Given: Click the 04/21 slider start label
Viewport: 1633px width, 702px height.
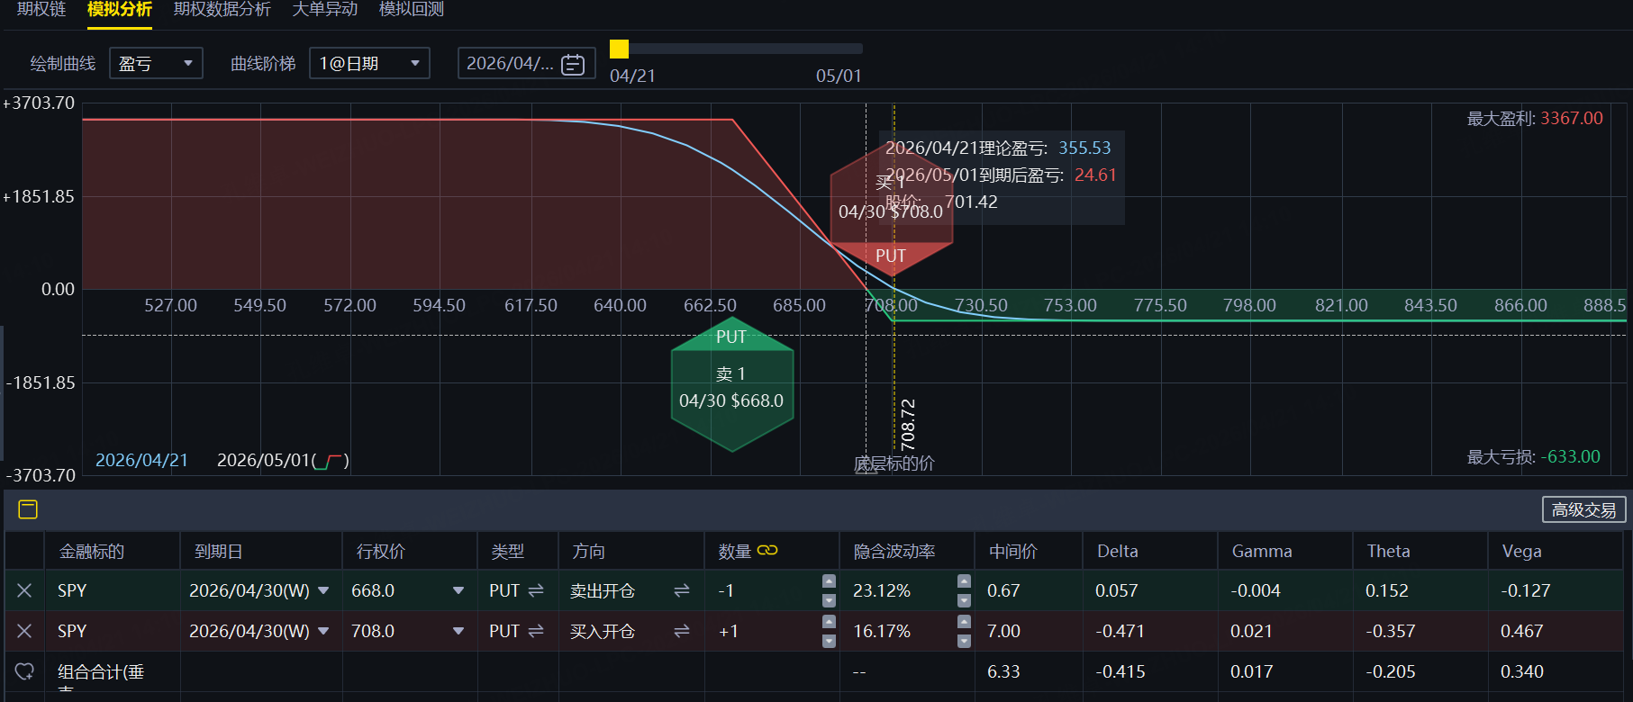Looking at the screenshot, I should coord(632,76).
